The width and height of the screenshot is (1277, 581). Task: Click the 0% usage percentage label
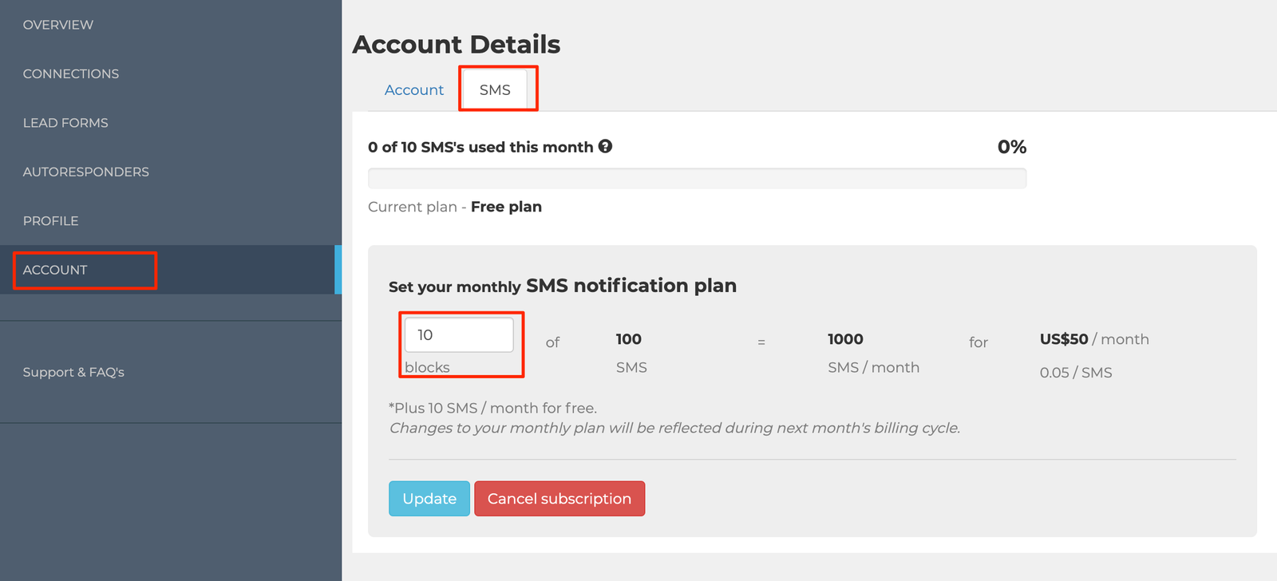point(1011,147)
